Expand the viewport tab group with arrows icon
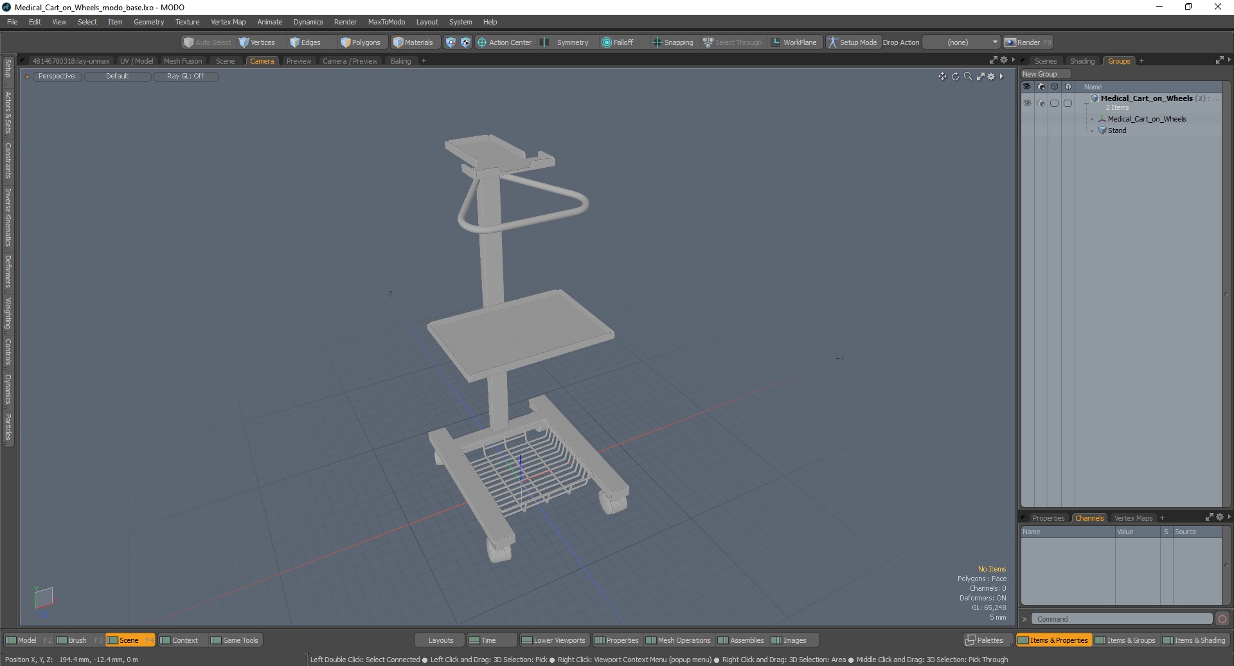1234x666 pixels. [993, 60]
